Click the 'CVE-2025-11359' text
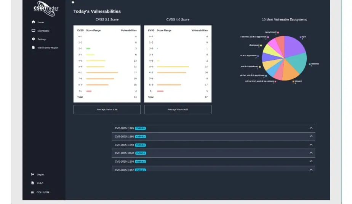The width and height of the screenshot is (352, 204). pos(124,145)
